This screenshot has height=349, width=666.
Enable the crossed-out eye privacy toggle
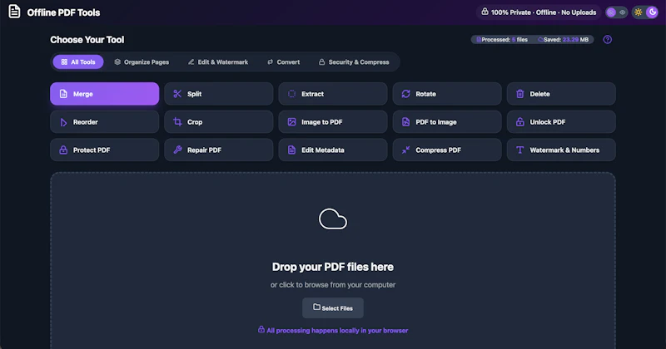click(611, 12)
